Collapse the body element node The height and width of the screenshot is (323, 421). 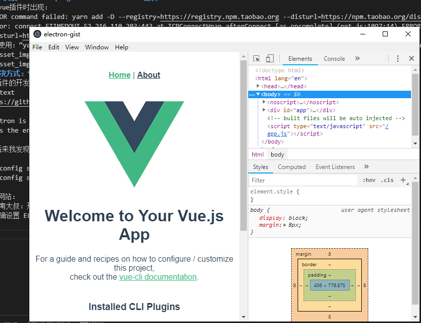[x=258, y=94]
